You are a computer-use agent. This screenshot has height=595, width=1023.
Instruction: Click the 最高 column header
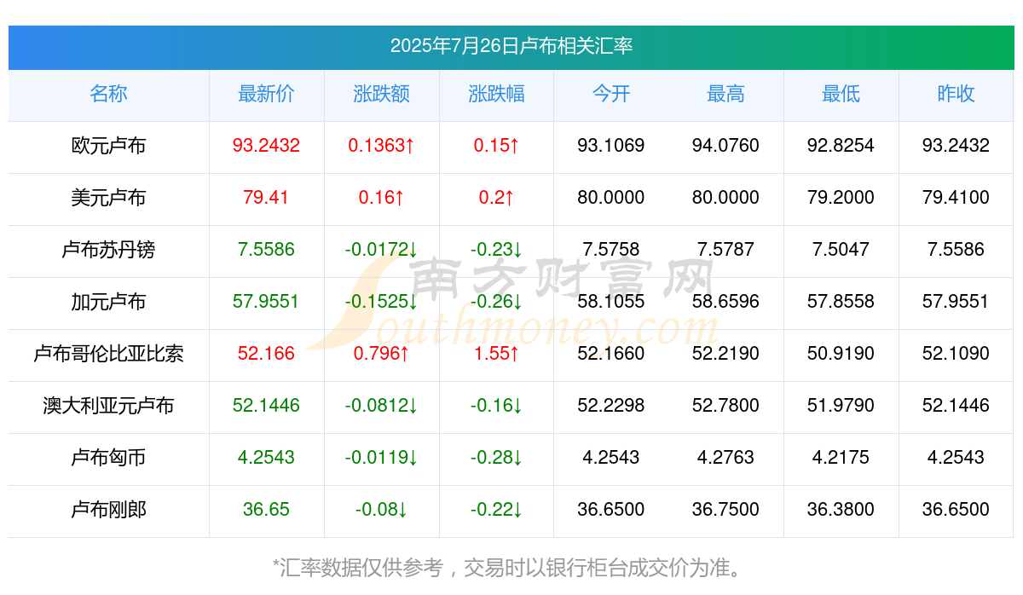tap(725, 94)
